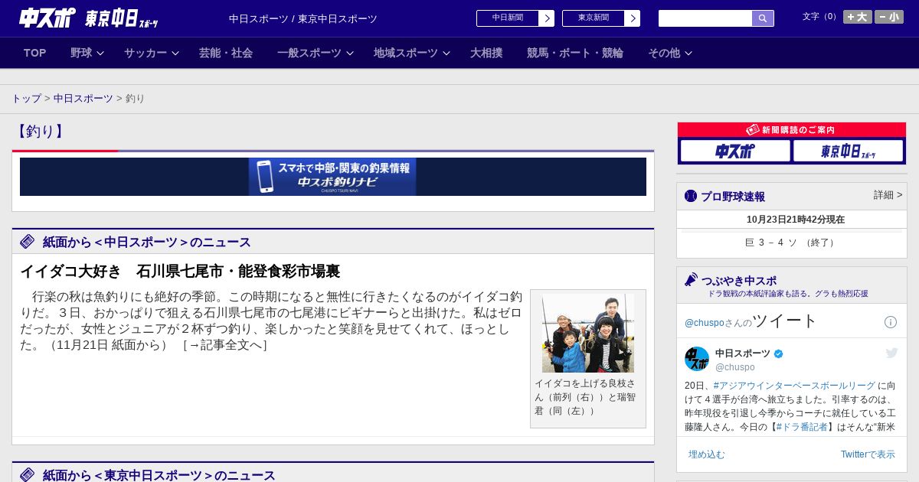Image resolution: width=919 pixels, height=482 pixels.
Task: Click the Twitter bird icon
Action: (x=891, y=353)
